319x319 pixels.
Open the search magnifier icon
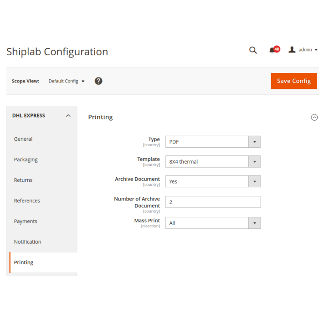click(x=253, y=50)
